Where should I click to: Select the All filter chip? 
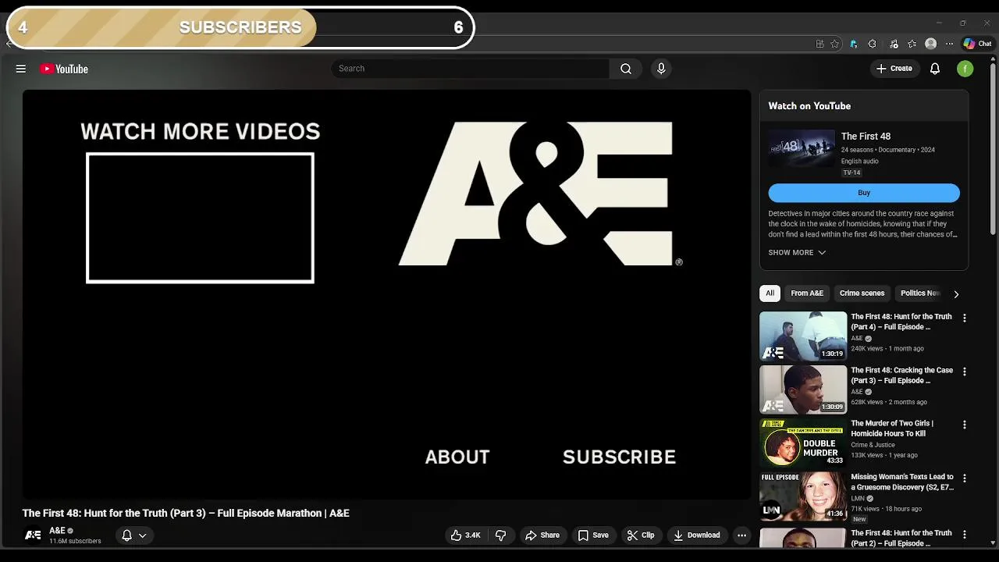tap(770, 293)
